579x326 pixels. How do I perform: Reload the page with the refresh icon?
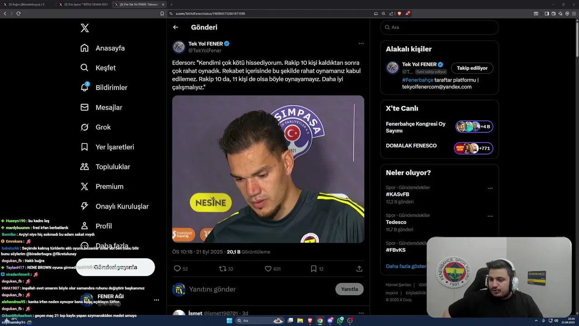click(19, 14)
